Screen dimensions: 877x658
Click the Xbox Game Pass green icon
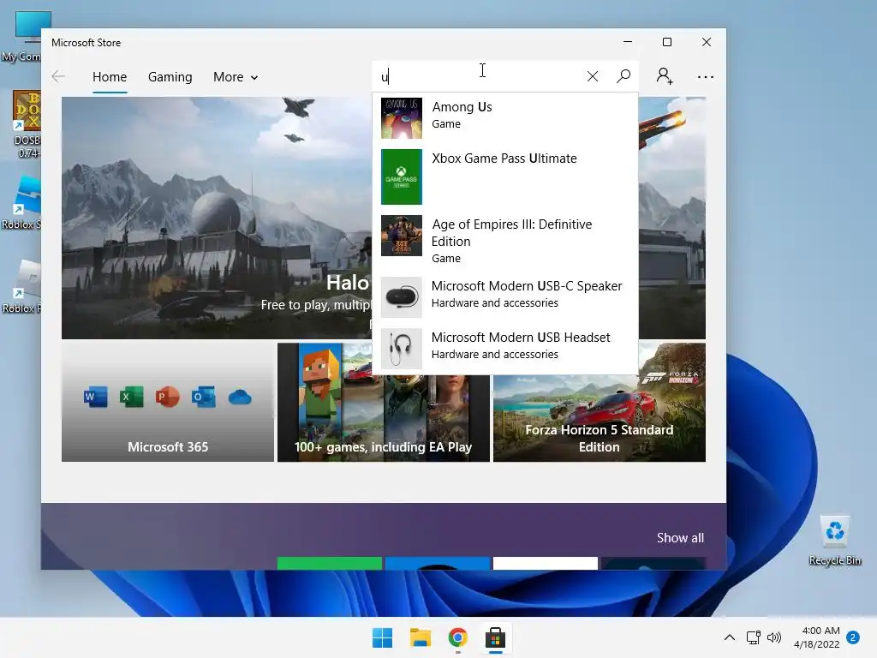coord(402,176)
